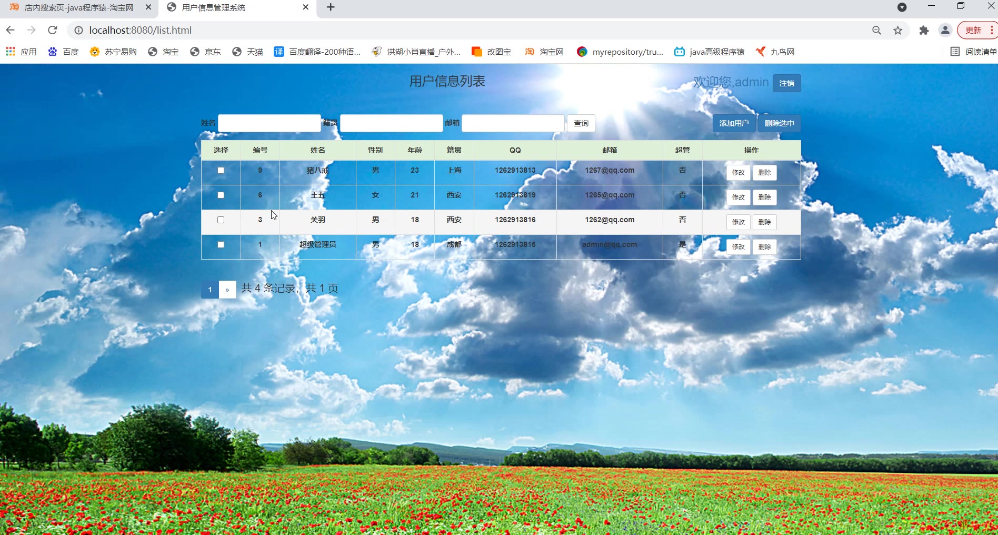Image resolution: width=998 pixels, height=535 pixels.
Task: Click 修改 for user 王五
Action: (x=738, y=197)
